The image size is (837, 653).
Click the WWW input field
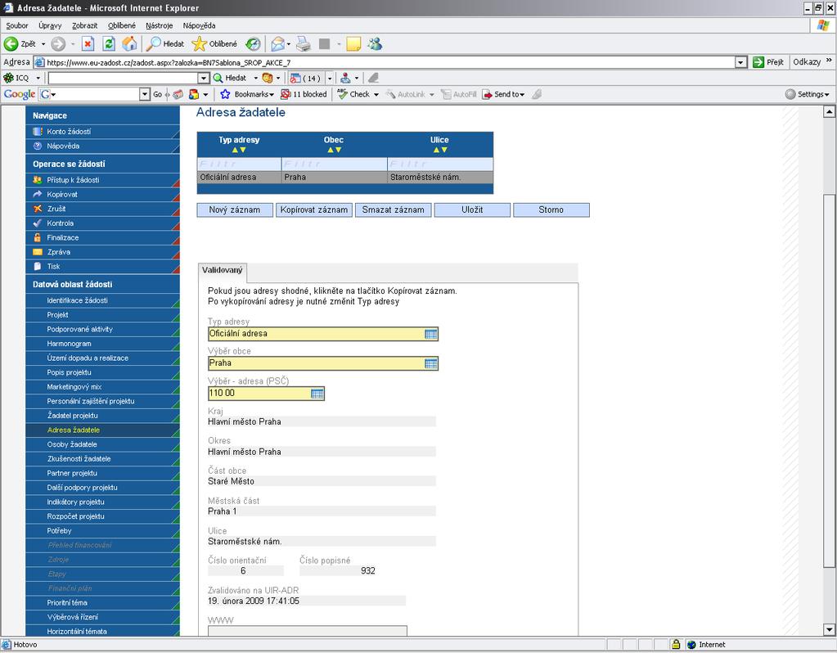(308, 631)
